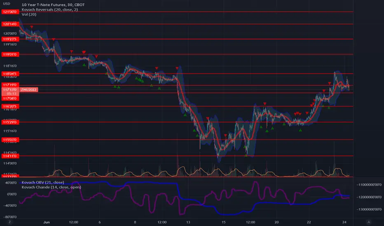Toggle the A auto-scale button
The height and width of the screenshot is (226, 384).
click(x=369, y=222)
